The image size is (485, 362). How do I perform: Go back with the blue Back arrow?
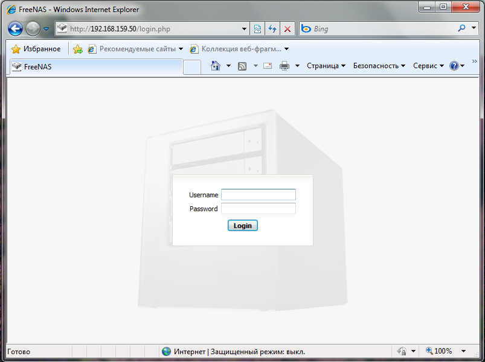coord(15,29)
